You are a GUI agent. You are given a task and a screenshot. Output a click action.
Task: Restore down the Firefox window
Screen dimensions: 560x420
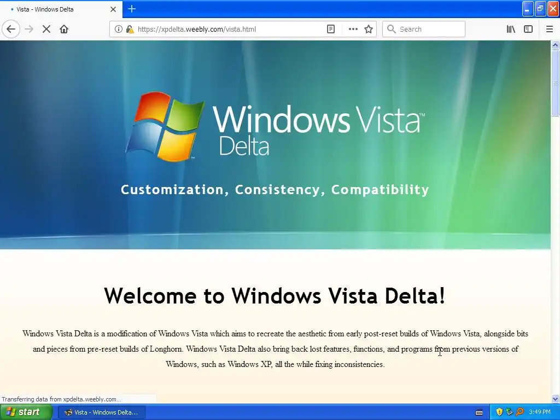click(x=540, y=9)
